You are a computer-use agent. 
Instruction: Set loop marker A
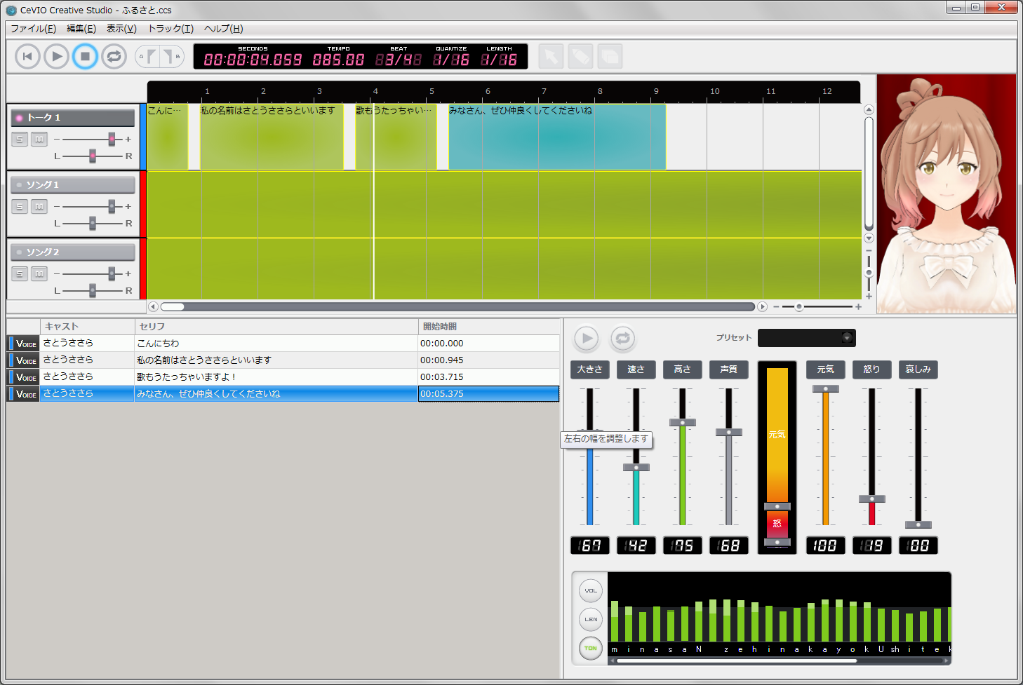(148, 56)
